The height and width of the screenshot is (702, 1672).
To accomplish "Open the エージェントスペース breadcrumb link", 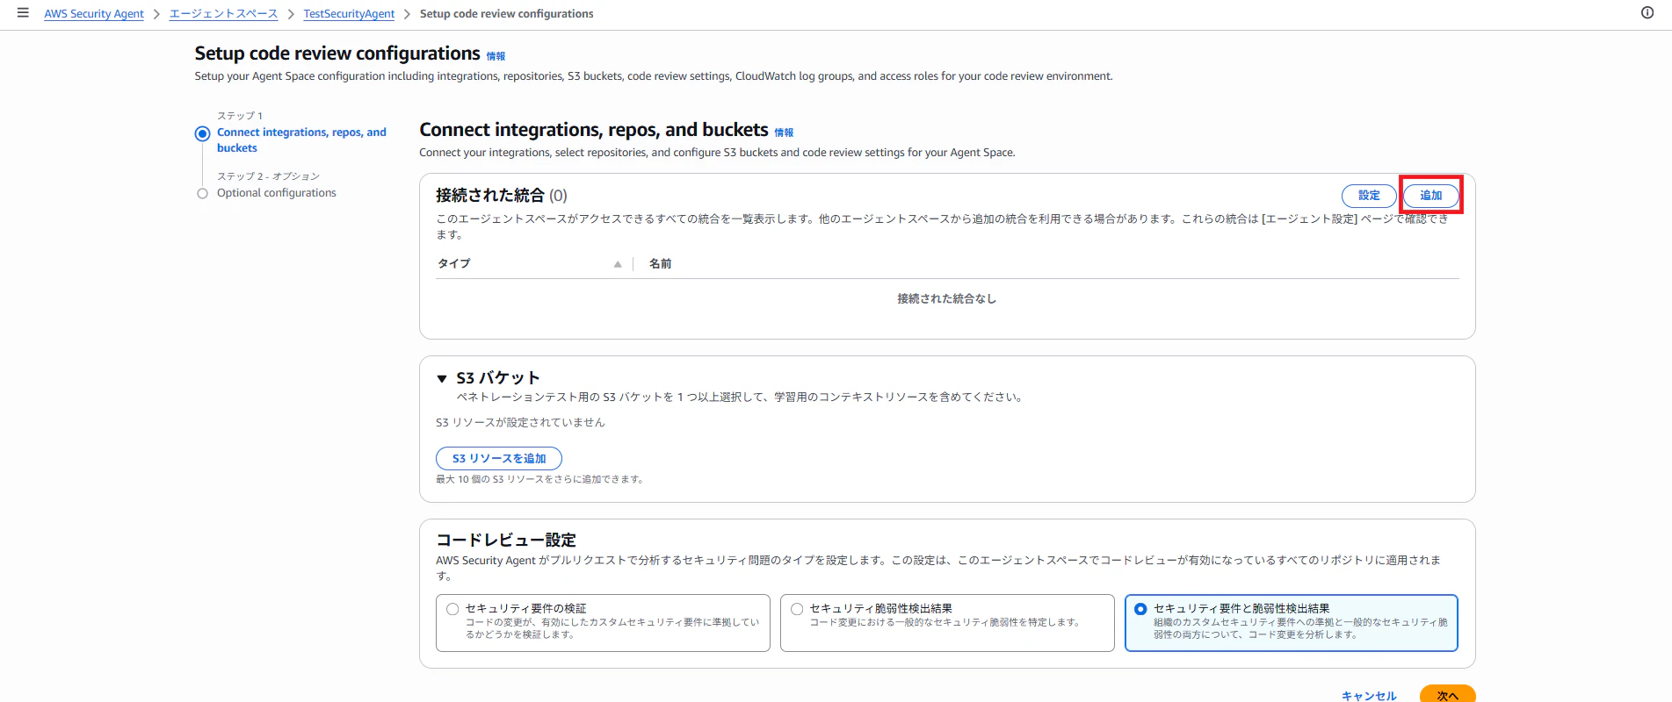I will pyautogui.click(x=223, y=14).
